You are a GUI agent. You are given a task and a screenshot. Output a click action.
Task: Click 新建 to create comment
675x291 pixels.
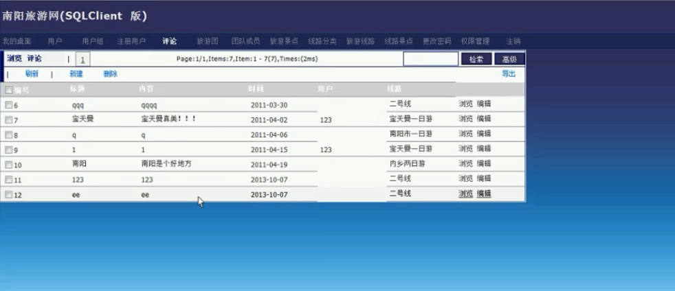76,74
